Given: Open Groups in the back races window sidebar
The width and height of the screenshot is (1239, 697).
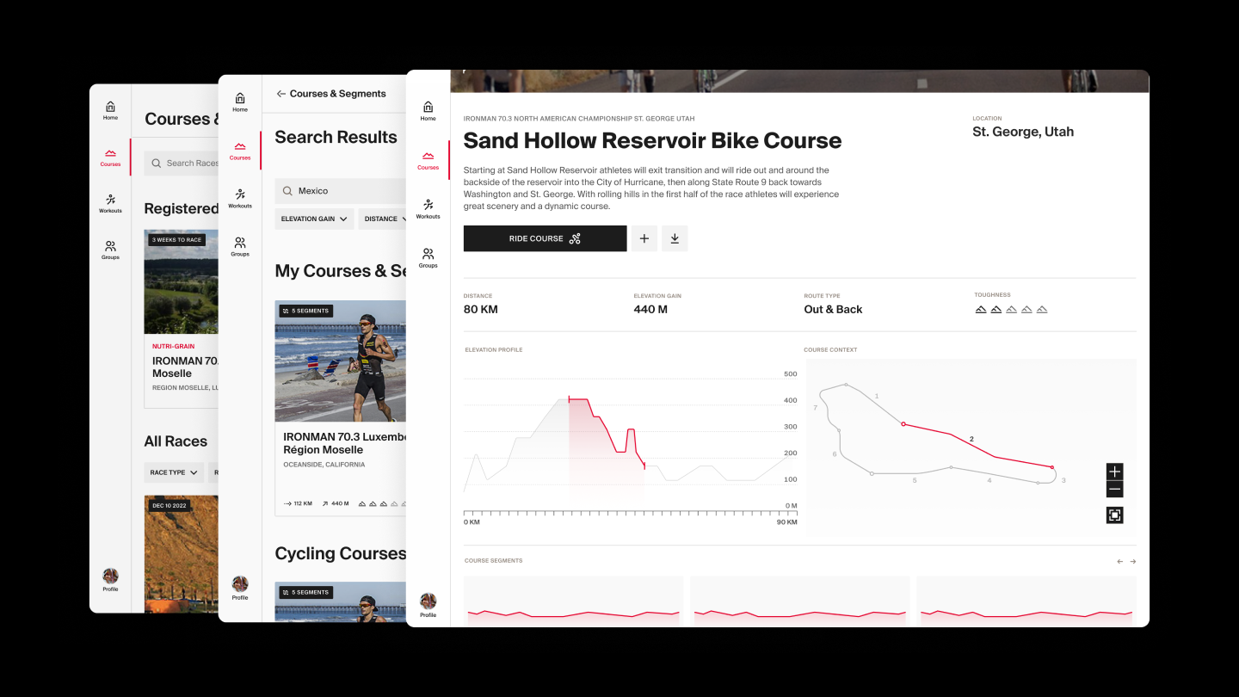Looking at the screenshot, I should point(110,250).
